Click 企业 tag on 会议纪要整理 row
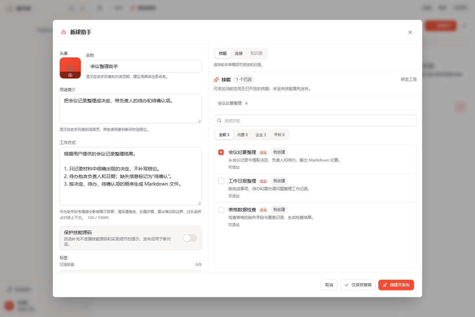 pyautogui.click(x=263, y=153)
